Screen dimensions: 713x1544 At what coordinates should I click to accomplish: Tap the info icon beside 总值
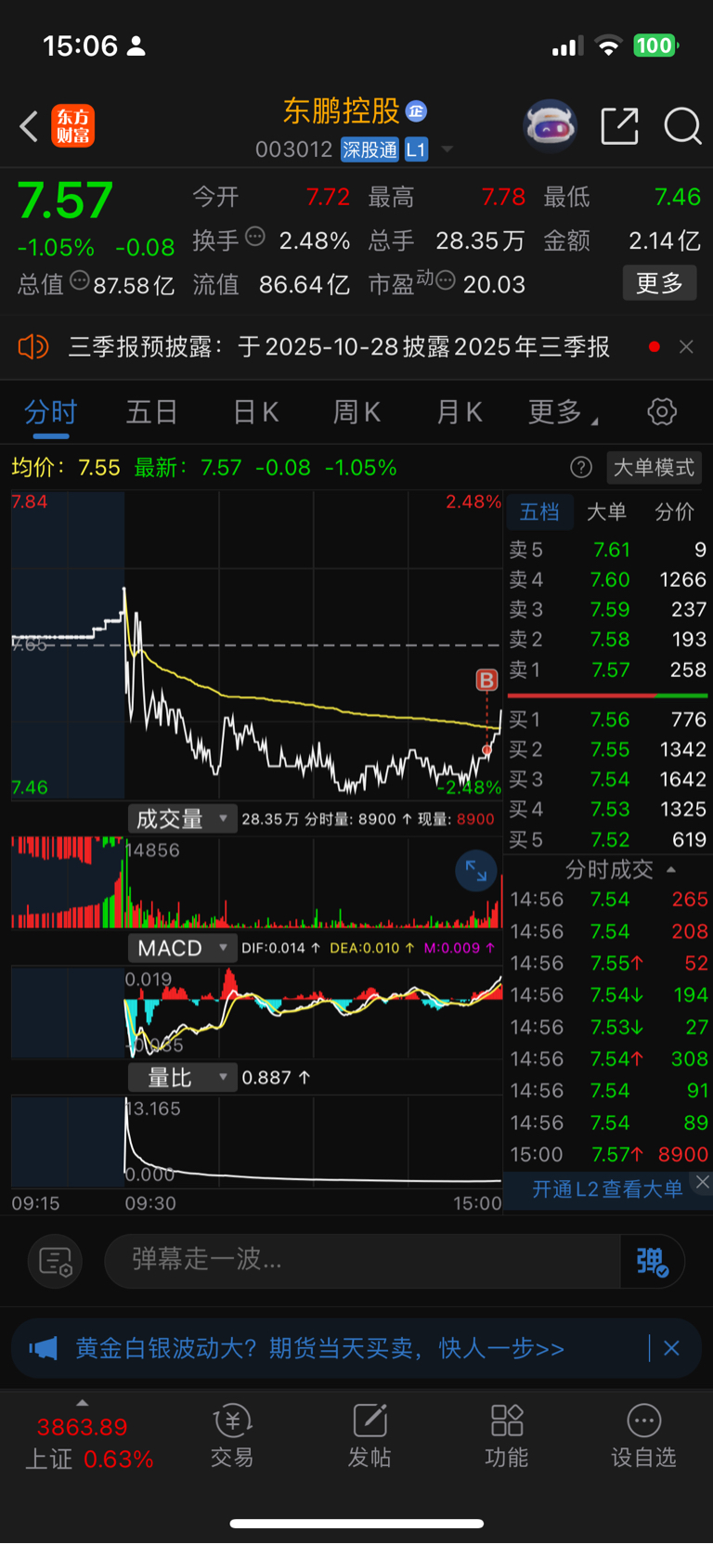[80, 280]
